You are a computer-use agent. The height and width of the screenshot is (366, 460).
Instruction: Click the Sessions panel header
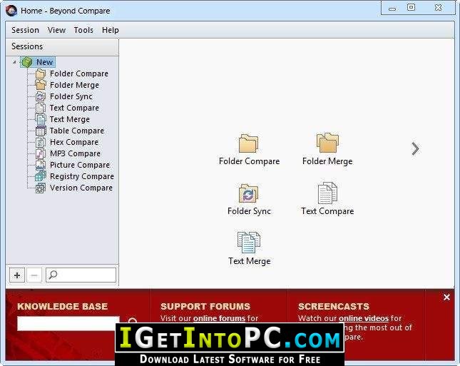(62, 46)
